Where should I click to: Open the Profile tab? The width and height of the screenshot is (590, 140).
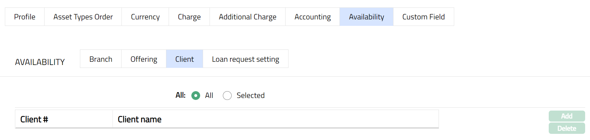pos(25,17)
